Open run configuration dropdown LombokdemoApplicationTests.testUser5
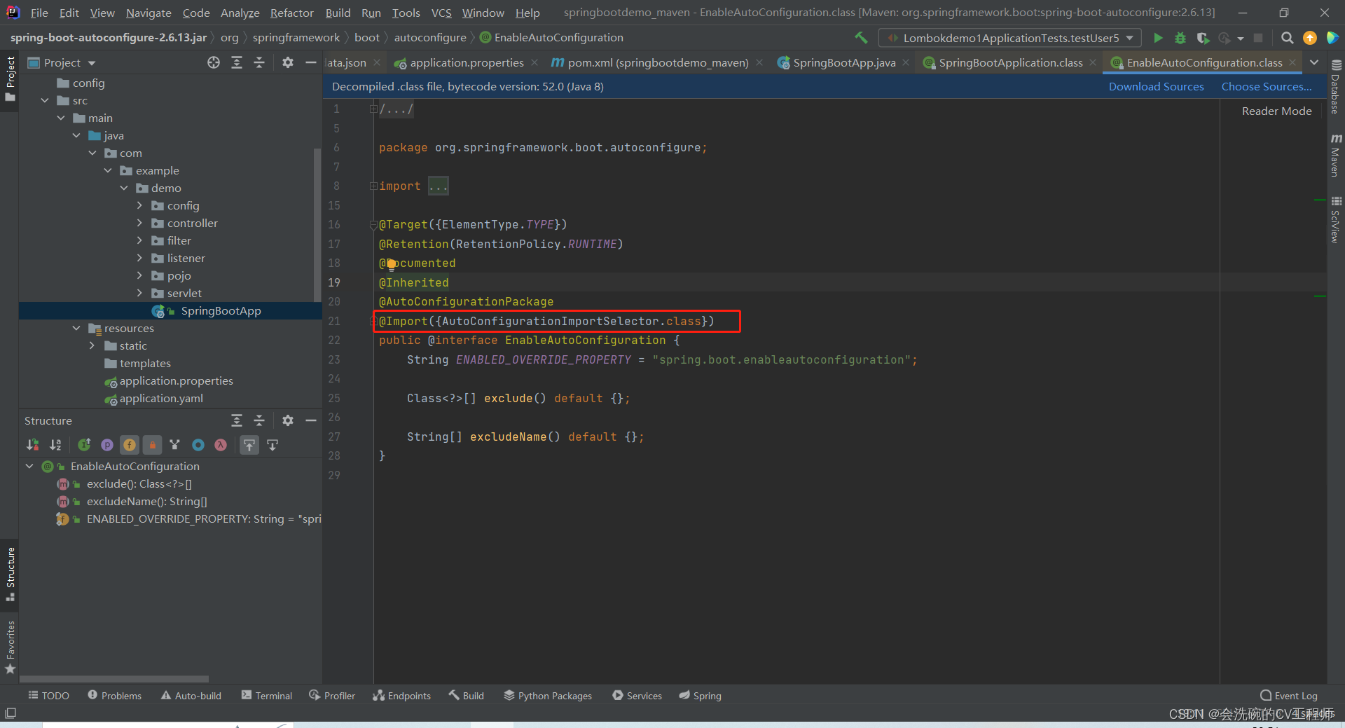1345x728 pixels. 1010,38
